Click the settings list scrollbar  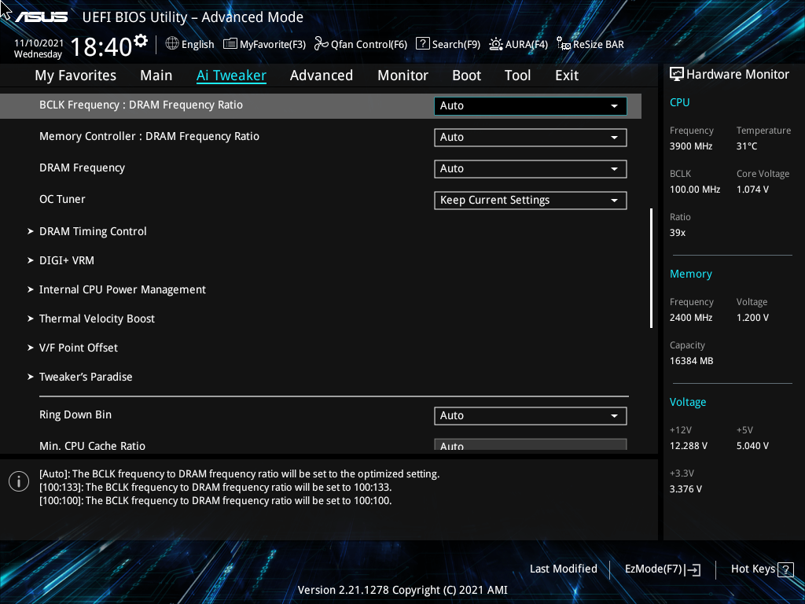click(651, 268)
